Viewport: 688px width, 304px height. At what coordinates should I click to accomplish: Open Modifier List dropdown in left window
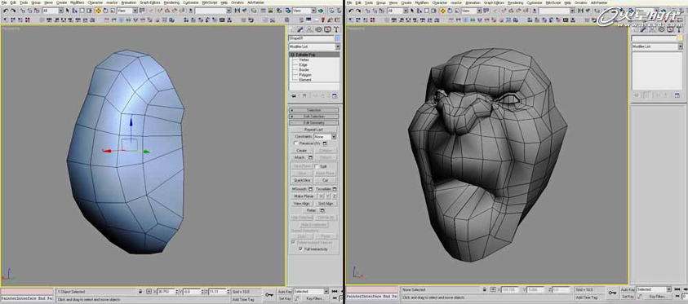click(314, 46)
